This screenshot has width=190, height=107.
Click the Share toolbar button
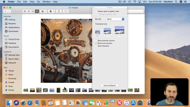point(59,11)
